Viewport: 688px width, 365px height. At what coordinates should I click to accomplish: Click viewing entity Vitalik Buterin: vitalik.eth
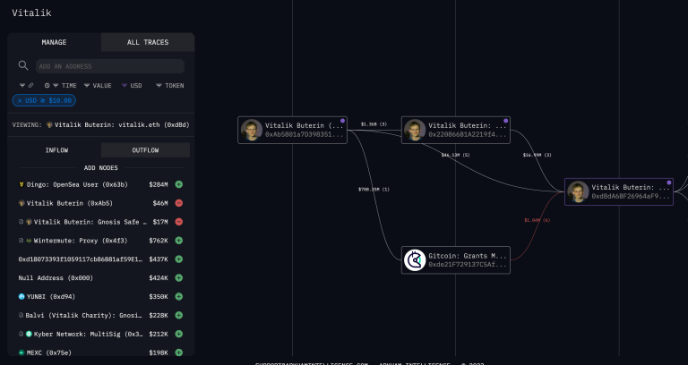pyautogui.click(x=118, y=125)
